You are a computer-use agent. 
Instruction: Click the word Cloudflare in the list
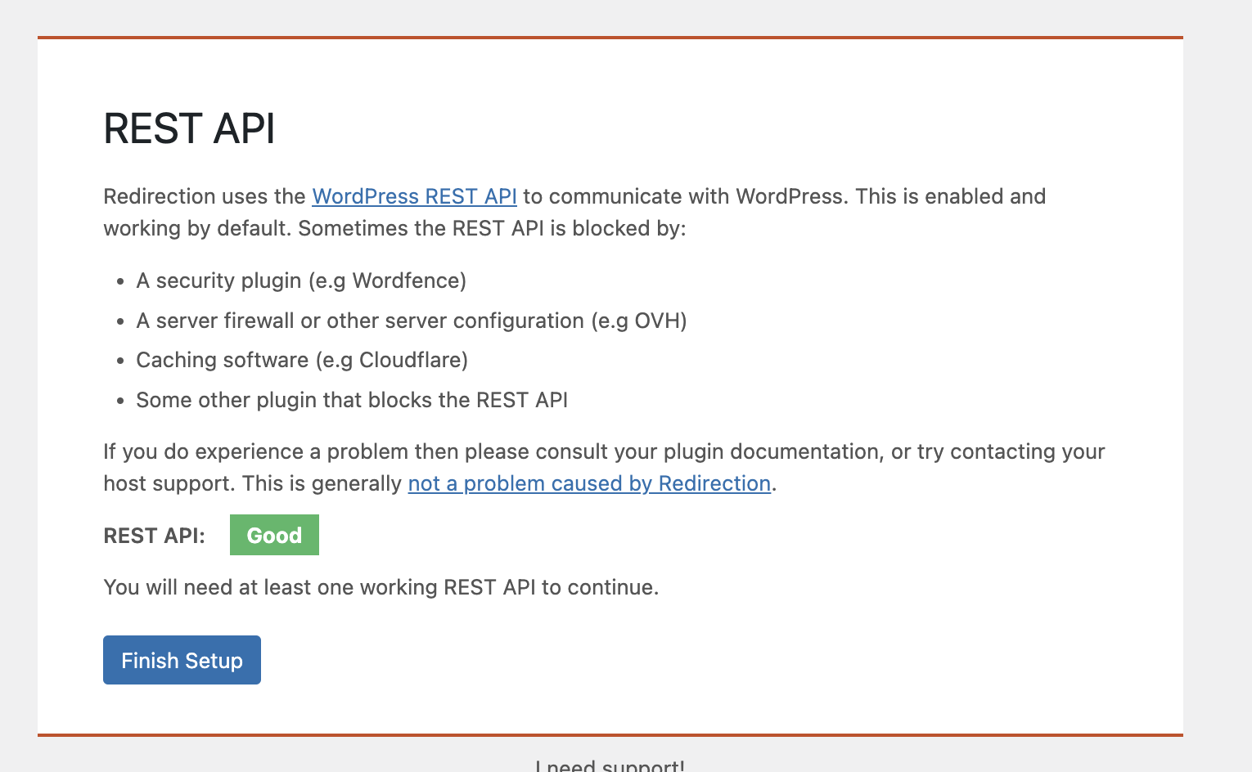coord(411,360)
